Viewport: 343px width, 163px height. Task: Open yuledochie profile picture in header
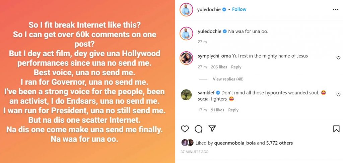(x=186, y=9)
